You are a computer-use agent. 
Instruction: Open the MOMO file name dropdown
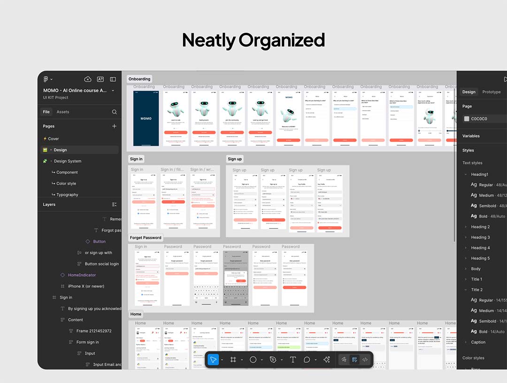click(113, 91)
